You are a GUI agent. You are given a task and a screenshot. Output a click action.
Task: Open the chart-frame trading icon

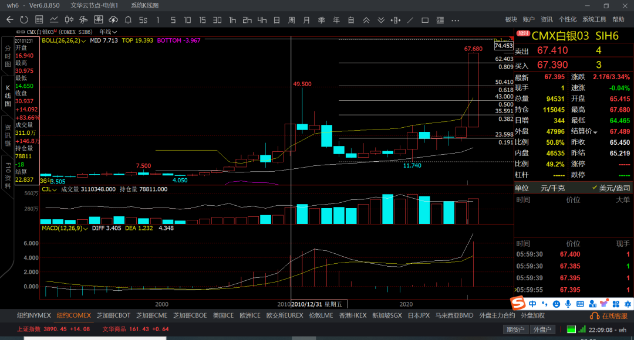click(x=98, y=20)
